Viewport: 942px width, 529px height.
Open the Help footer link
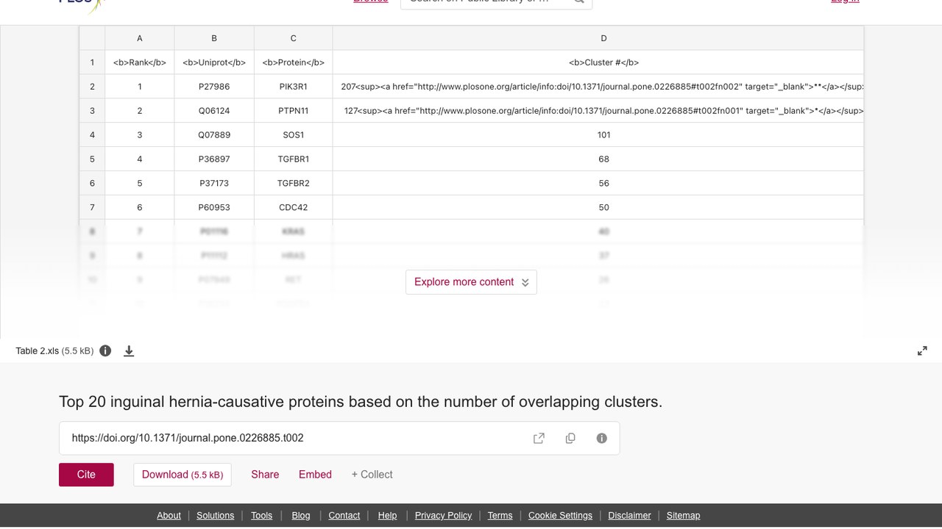pos(387,516)
